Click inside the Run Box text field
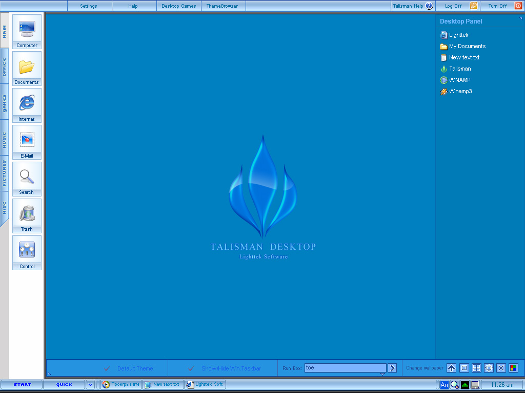Viewport: 525px width, 393px height. tap(345, 368)
